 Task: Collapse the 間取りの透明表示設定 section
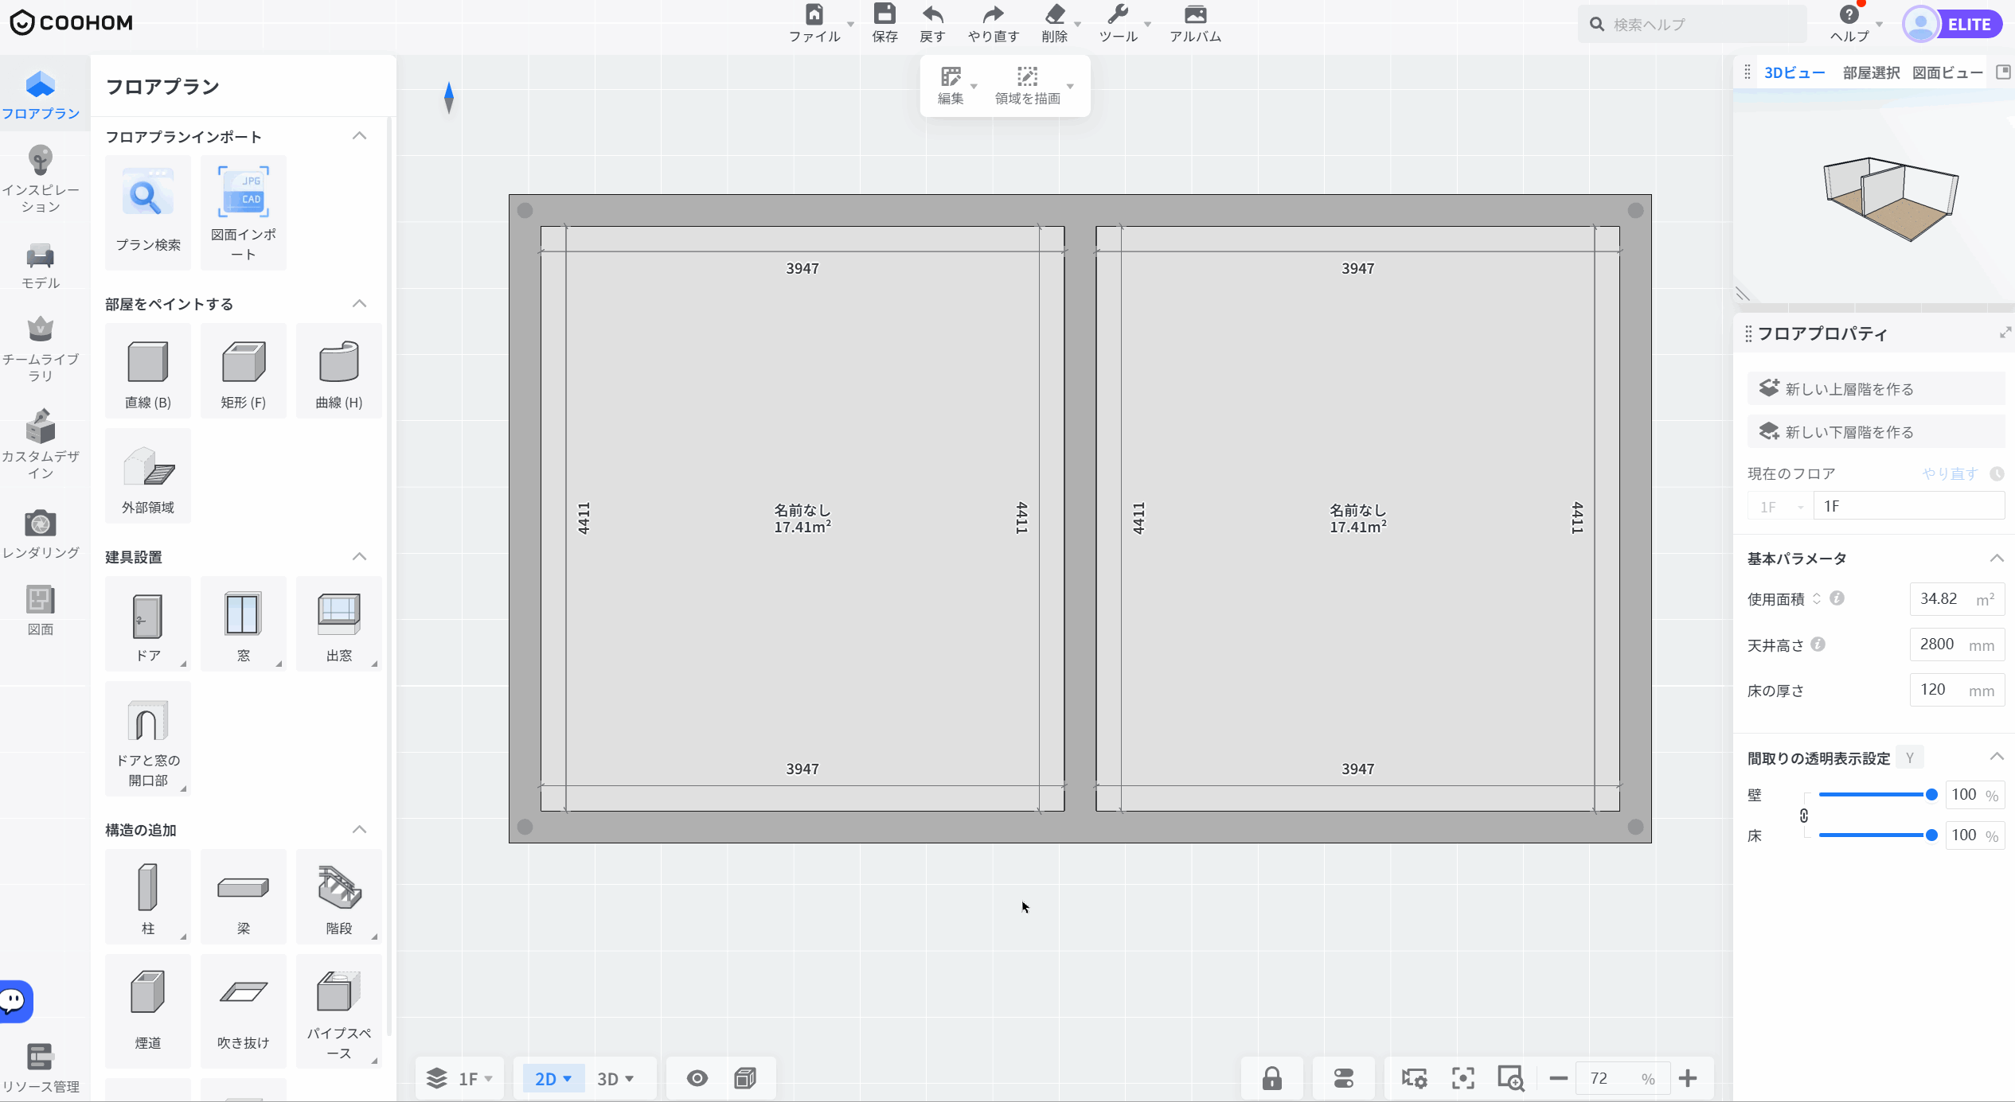click(x=1997, y=757)
